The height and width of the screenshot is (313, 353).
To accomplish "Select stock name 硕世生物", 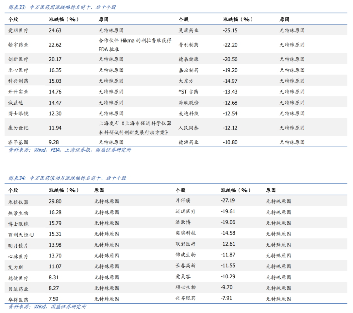I will (186, 287).
